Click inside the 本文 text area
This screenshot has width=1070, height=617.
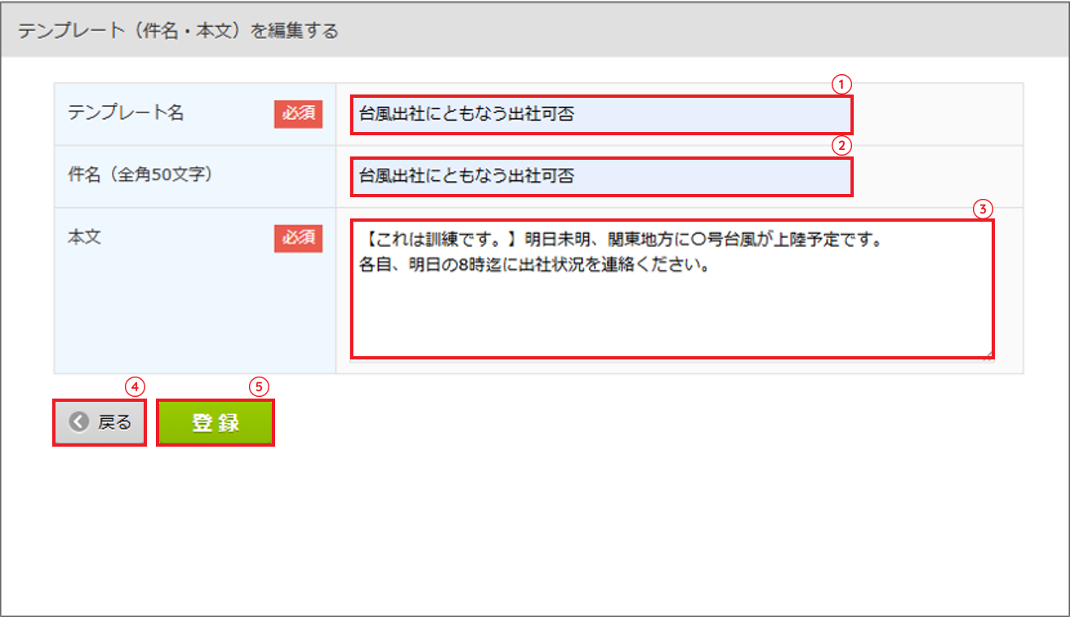click(x=673, y=289)
